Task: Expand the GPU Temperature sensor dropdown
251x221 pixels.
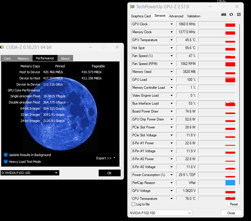Action: pos(172,40)
